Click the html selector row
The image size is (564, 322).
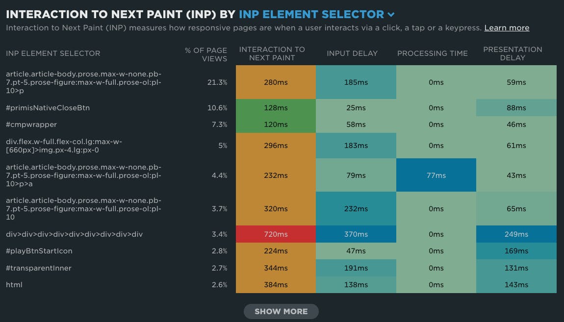[14, 285]
